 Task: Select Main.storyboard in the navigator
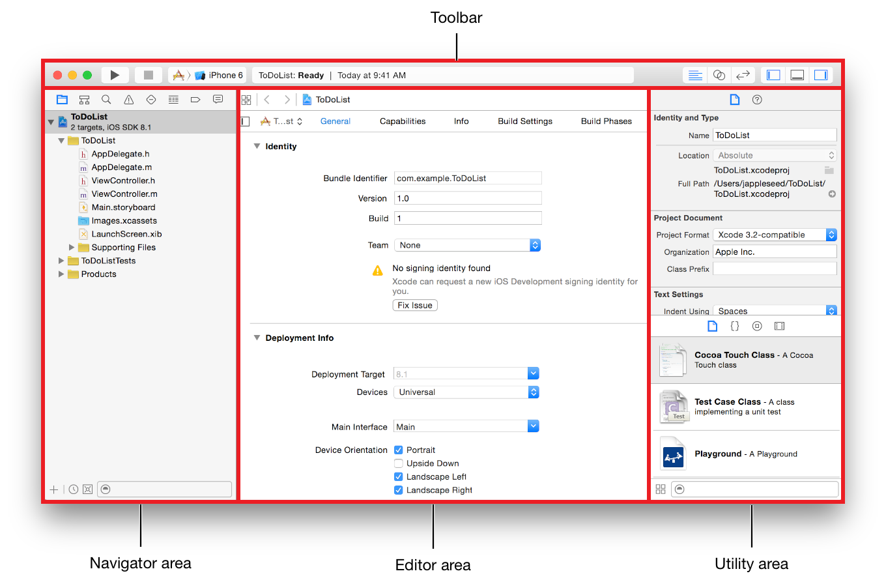122,207
